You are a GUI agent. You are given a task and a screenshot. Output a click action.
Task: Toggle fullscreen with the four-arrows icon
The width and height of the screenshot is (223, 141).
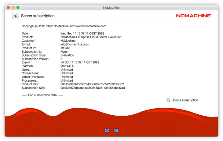pos(107,131)
